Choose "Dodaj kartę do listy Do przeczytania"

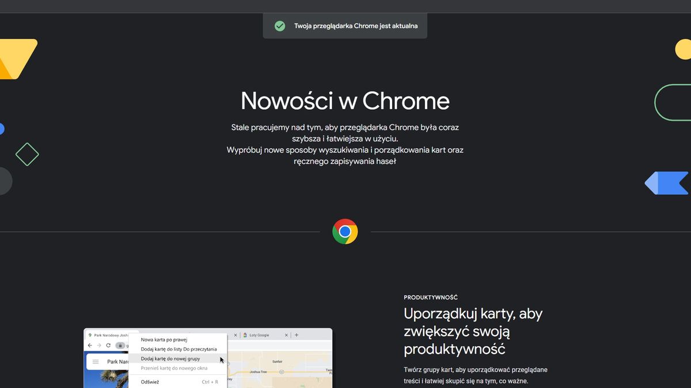179,348
